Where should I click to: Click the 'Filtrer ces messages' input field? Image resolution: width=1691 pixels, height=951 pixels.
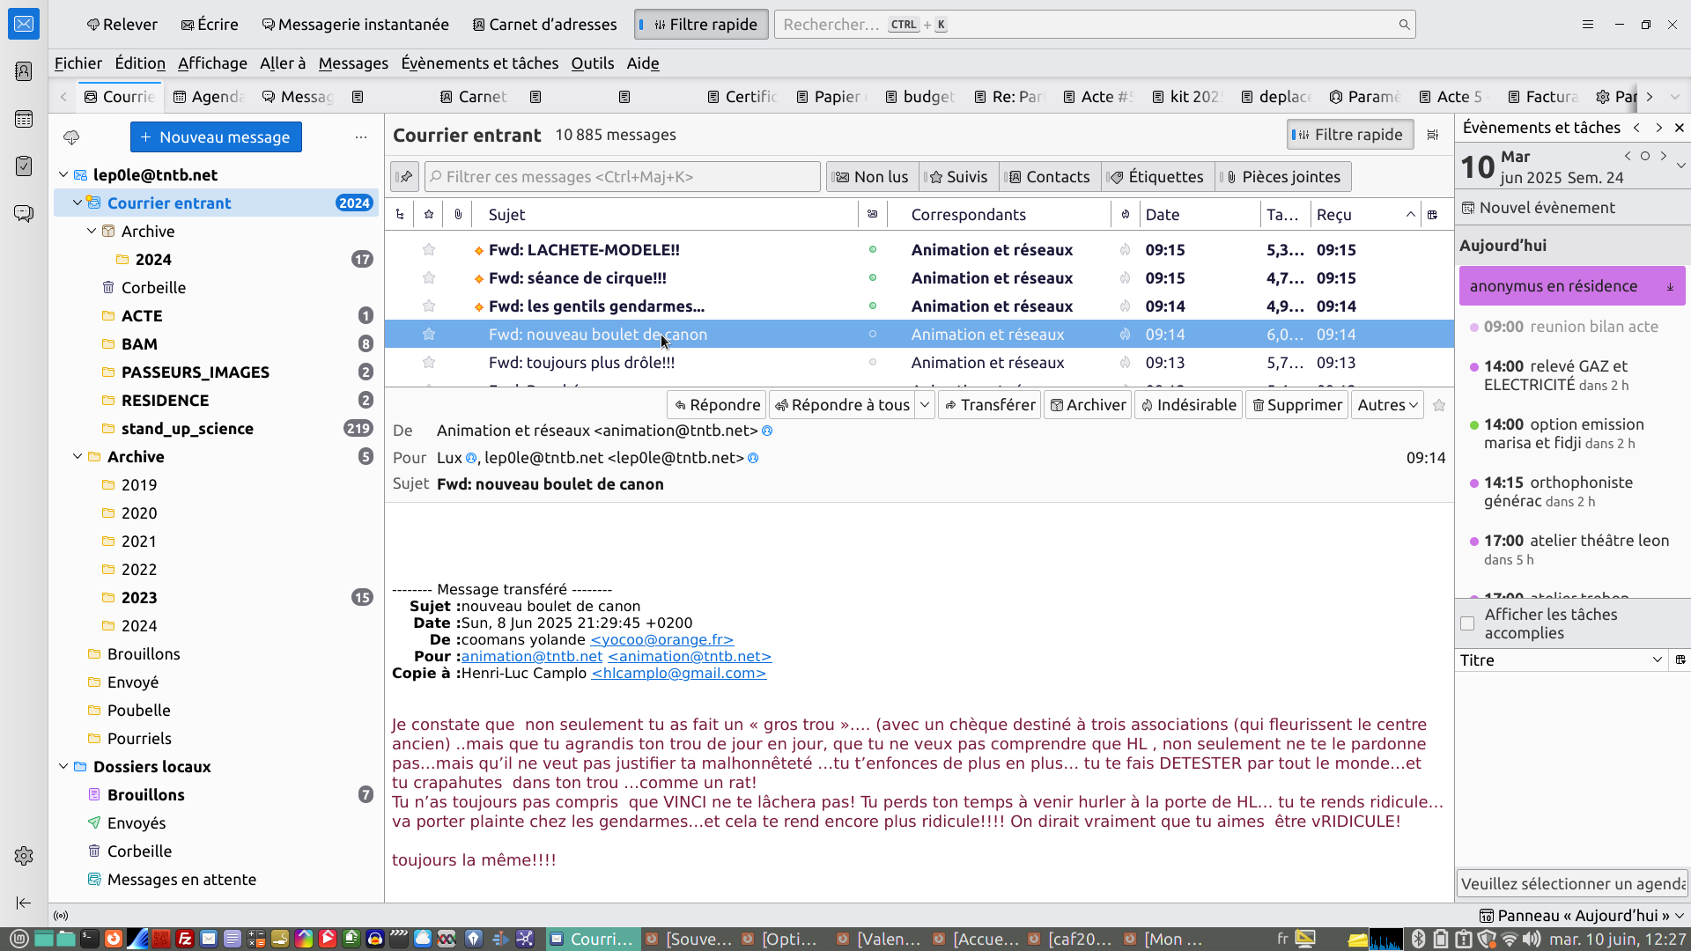623,177
